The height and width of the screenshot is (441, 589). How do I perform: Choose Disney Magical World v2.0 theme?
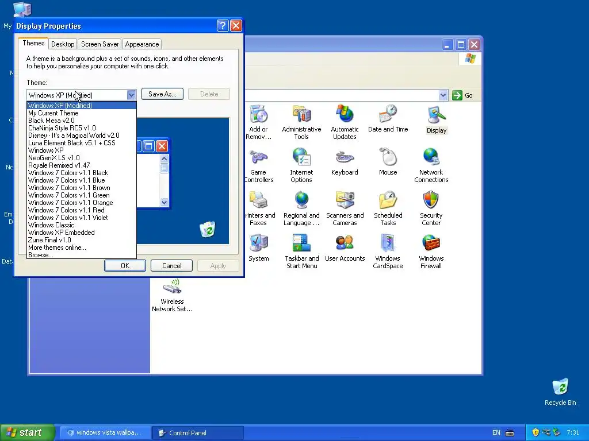pyautogui.click(x=82, y=136)
